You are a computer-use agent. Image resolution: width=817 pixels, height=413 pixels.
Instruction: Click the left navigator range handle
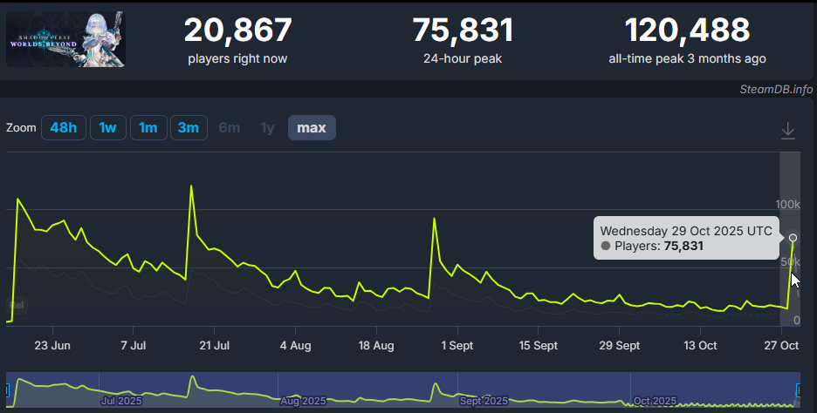click(7, 390)
